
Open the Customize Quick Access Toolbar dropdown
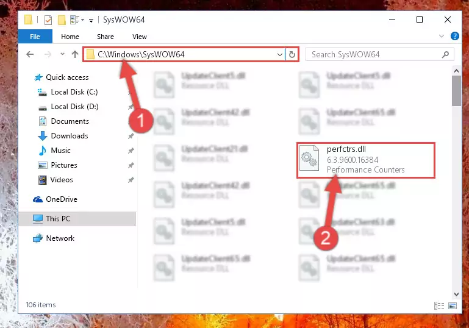[91, 20]
